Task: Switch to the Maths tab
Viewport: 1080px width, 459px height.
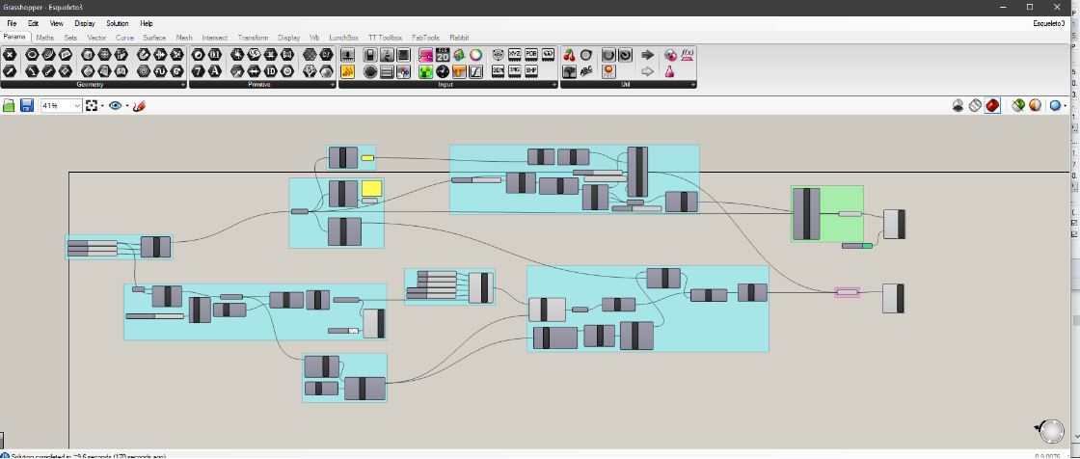Action: 44,38
